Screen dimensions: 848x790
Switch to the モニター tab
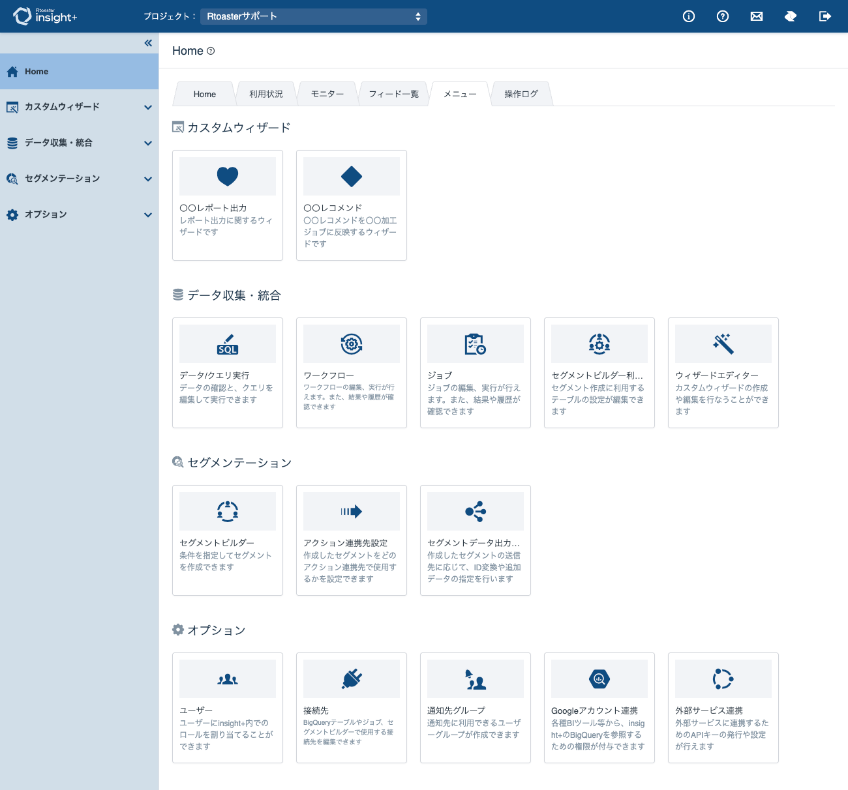(327, 94)
